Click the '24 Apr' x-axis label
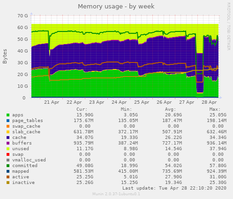Image resolution: width=233 pixels, height=199 pixels. [119, 102]
